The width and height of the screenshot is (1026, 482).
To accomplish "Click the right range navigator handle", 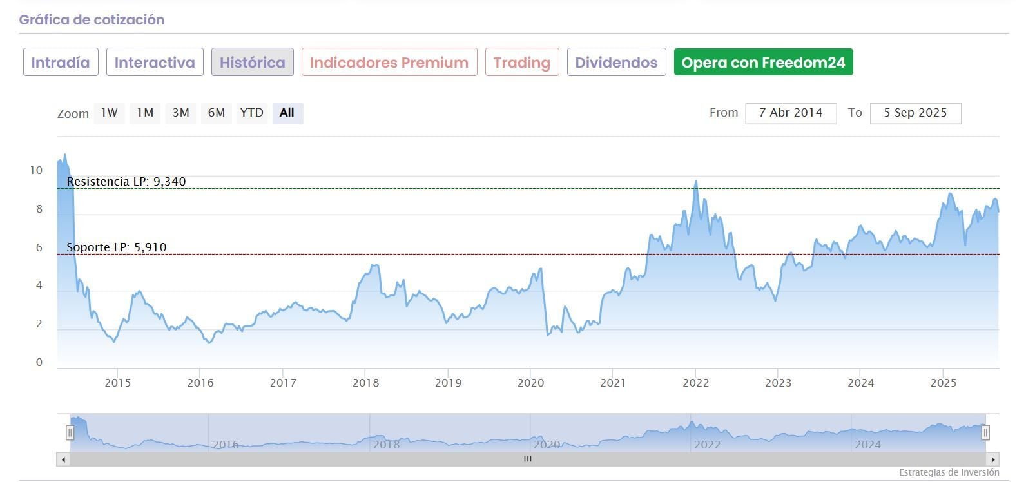I will (985, 432).
